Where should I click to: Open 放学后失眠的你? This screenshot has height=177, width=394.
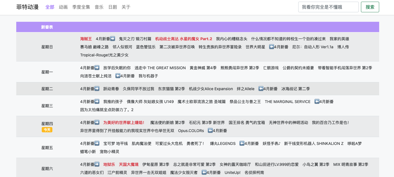117,68
